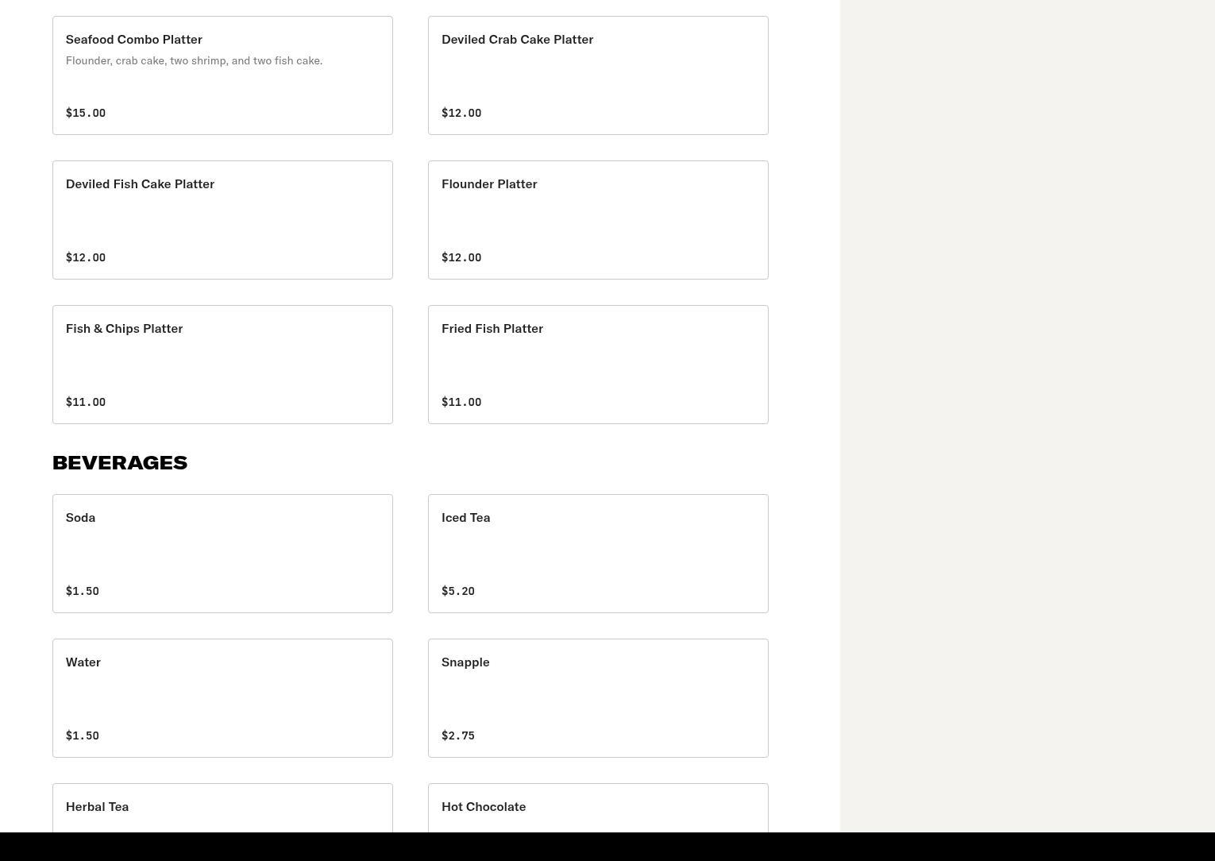Pick Soda from the beverages
Screen dimensions: 1215x861
[x=222, y=554]
